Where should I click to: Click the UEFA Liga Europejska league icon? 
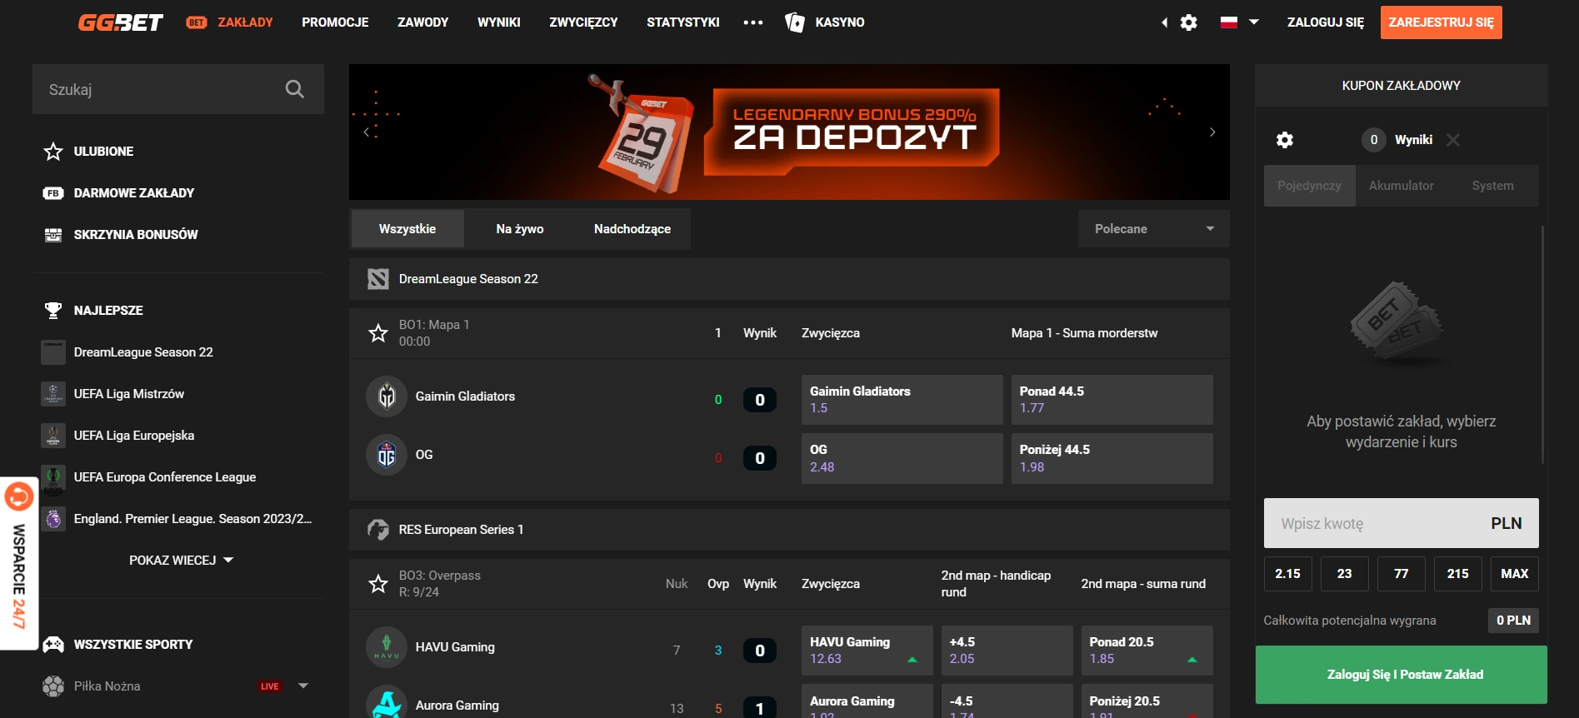53,436
